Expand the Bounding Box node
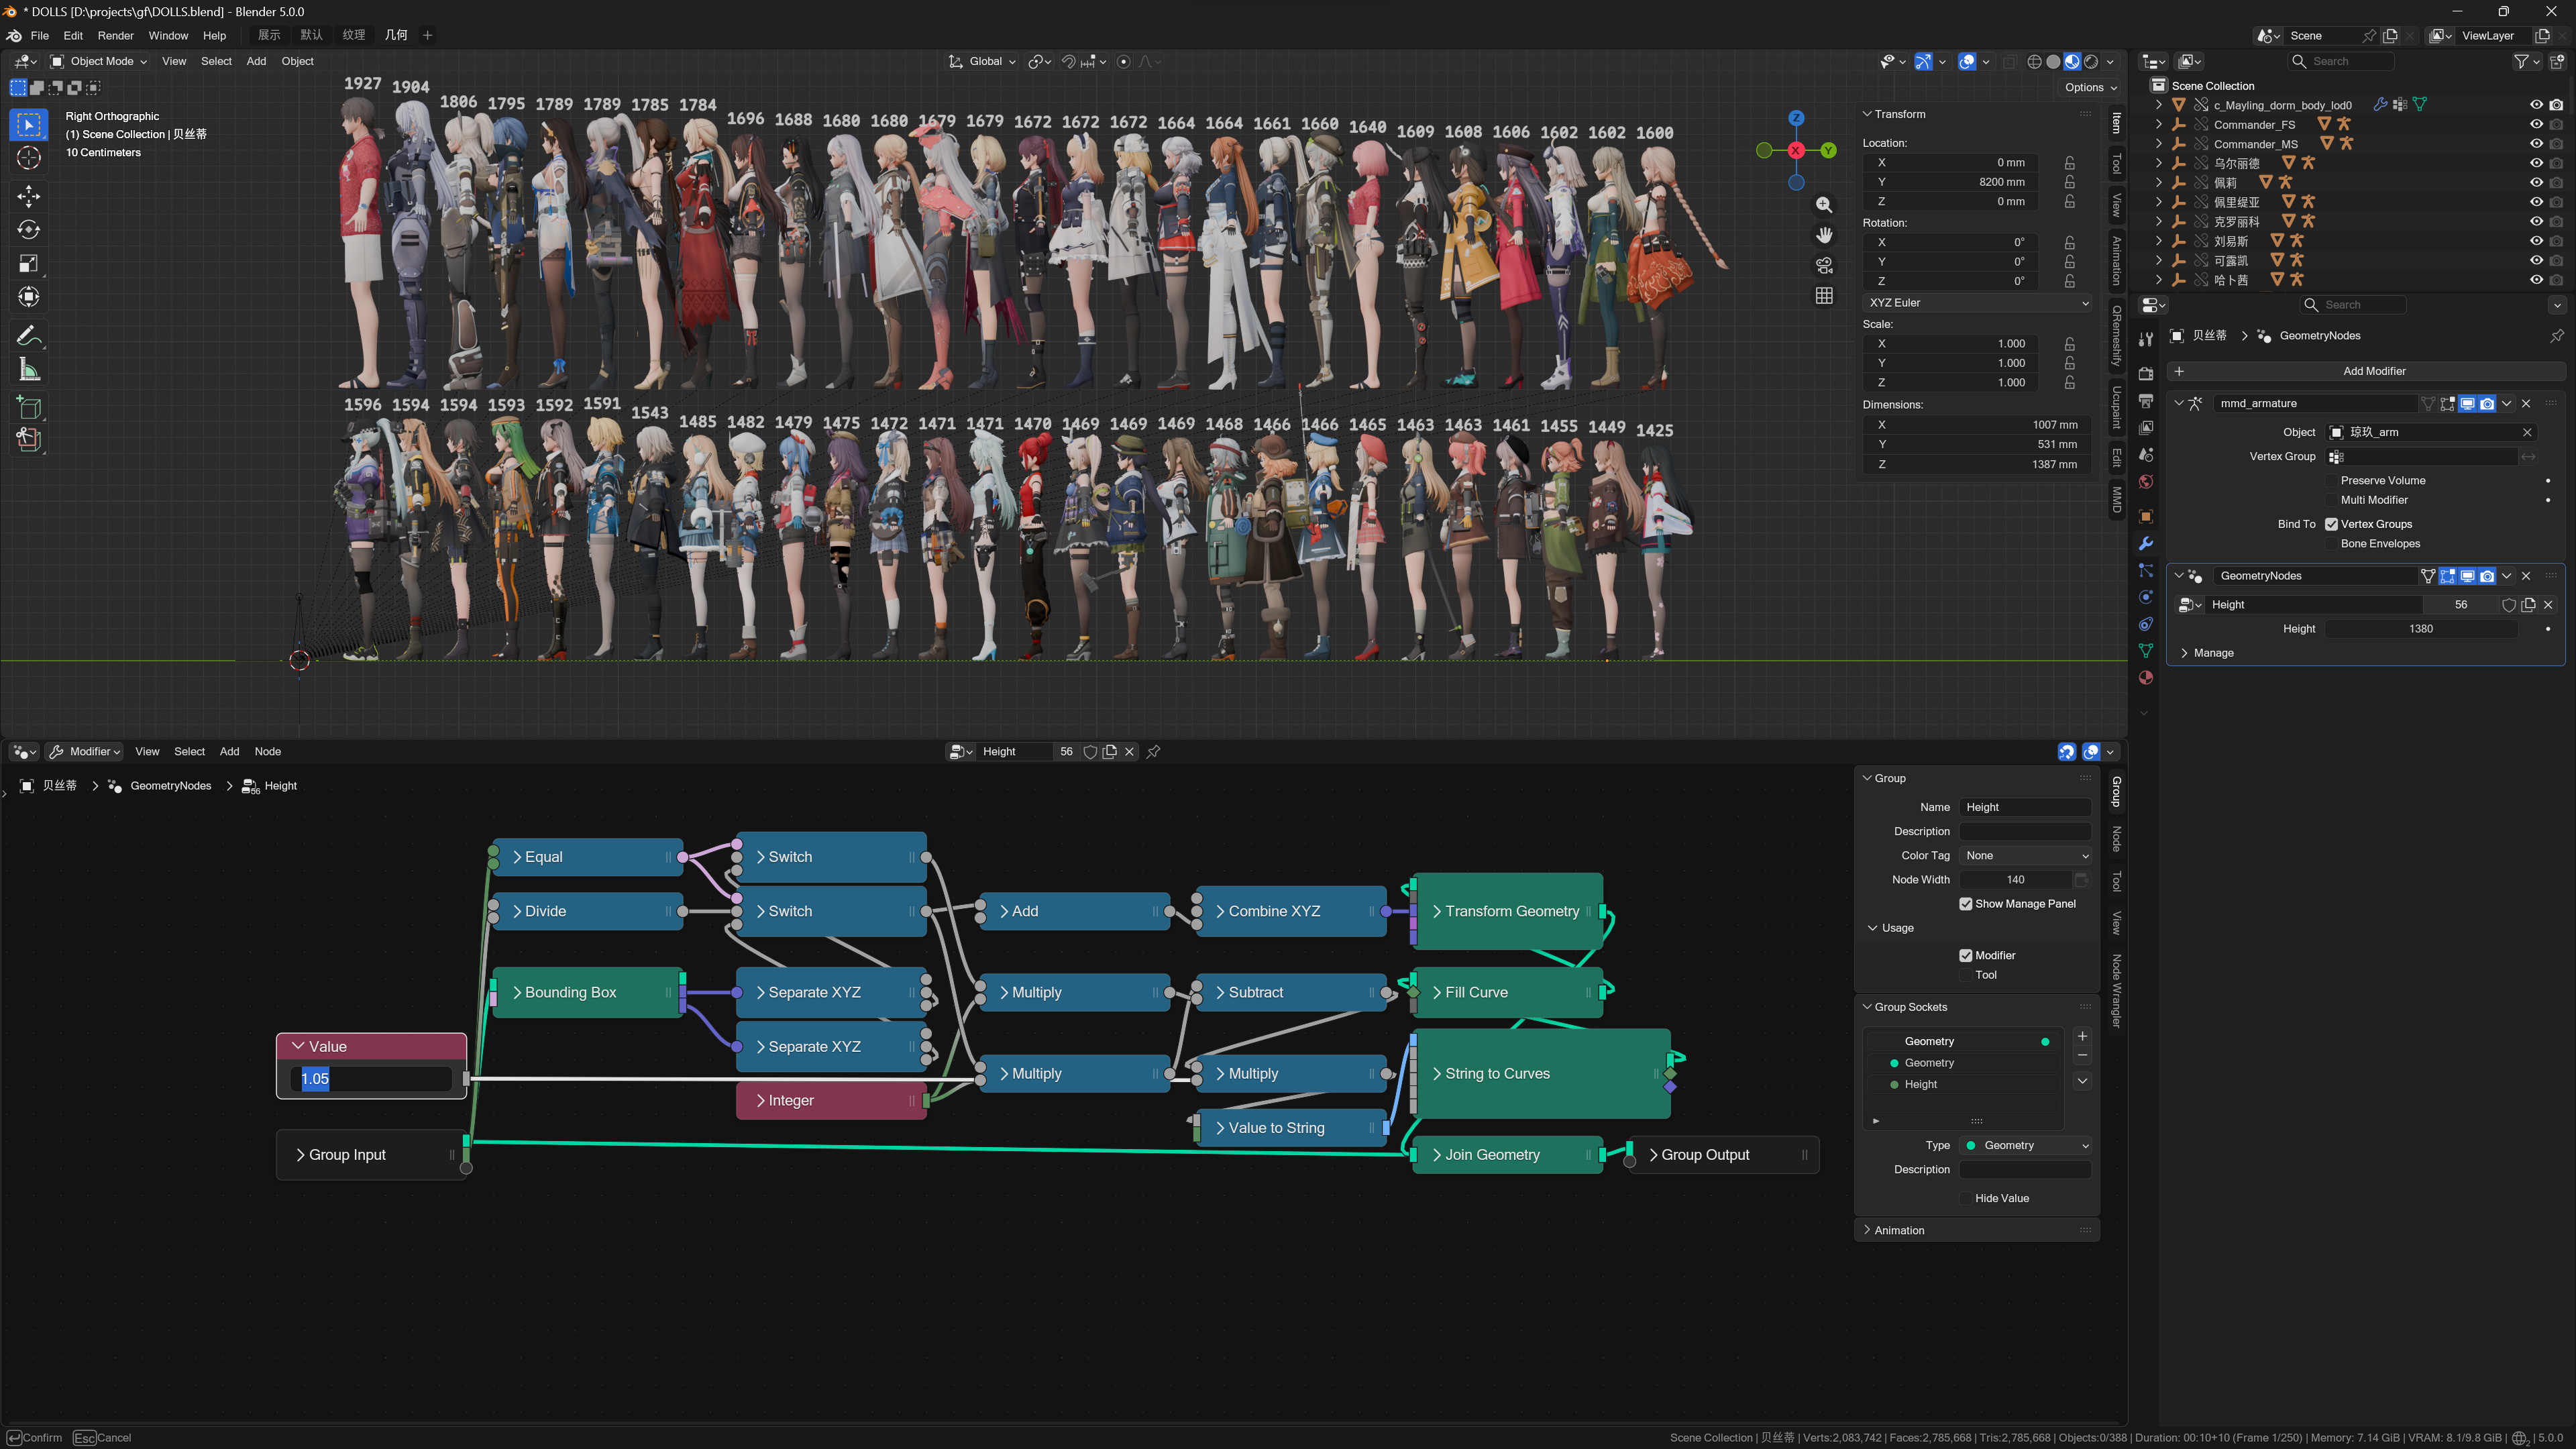 pos(517,993)
